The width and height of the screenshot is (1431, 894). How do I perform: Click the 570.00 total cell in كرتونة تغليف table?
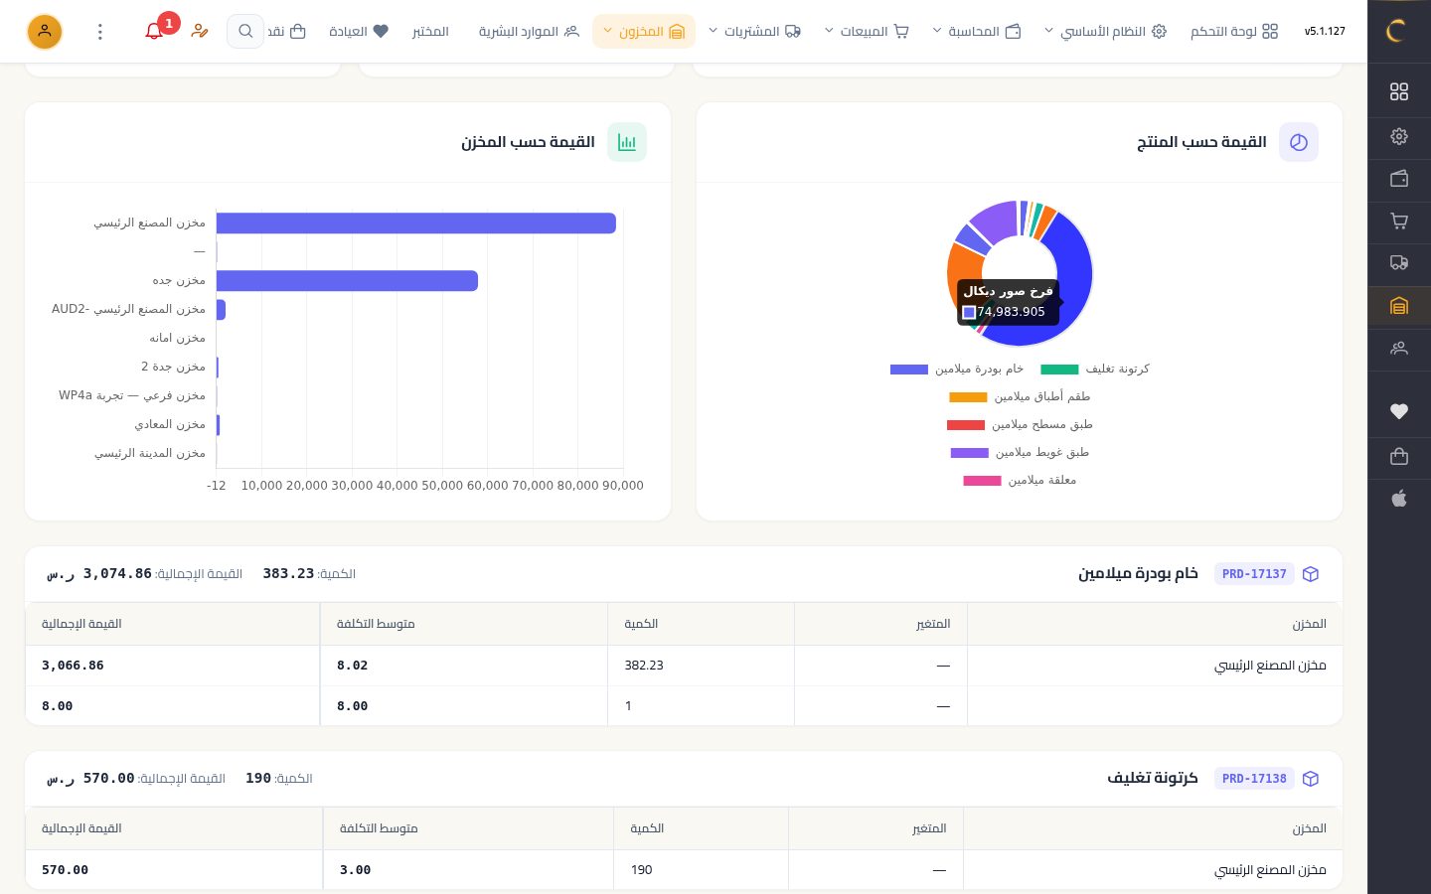point(174,869)
